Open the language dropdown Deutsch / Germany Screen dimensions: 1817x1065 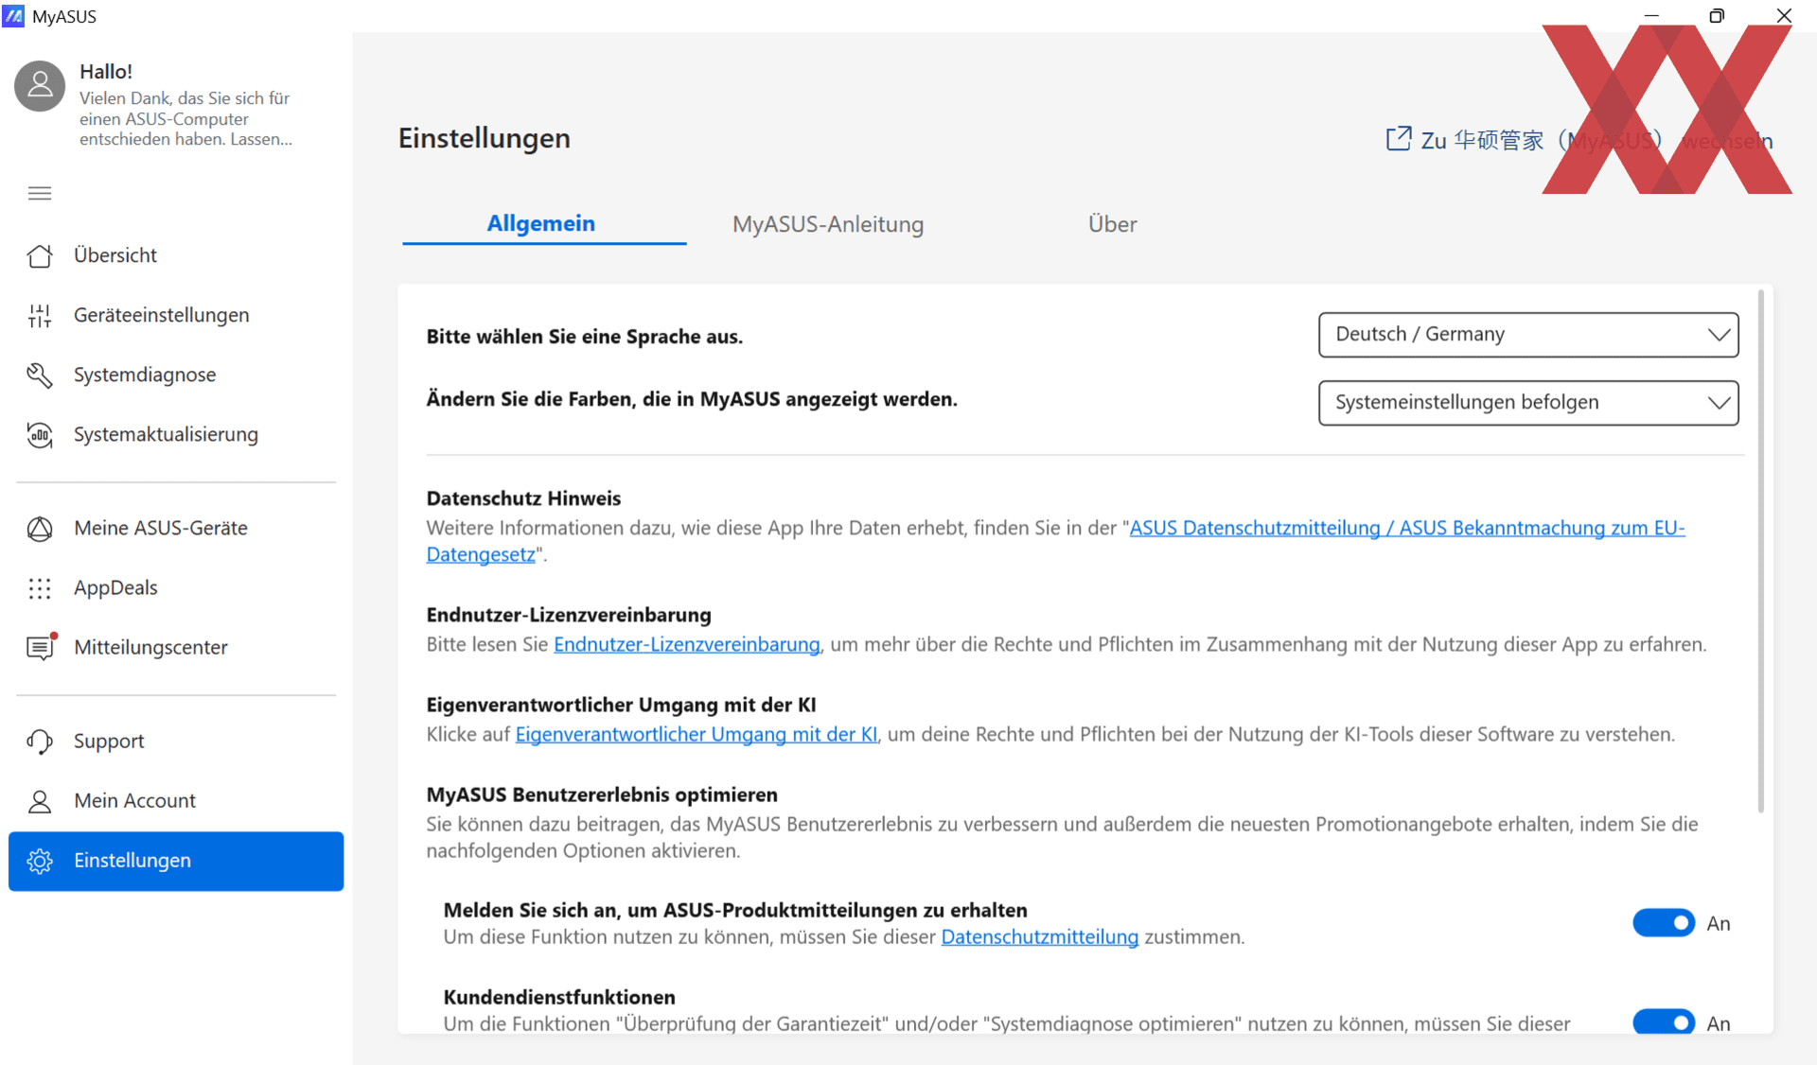click(x=1527, y=335)
